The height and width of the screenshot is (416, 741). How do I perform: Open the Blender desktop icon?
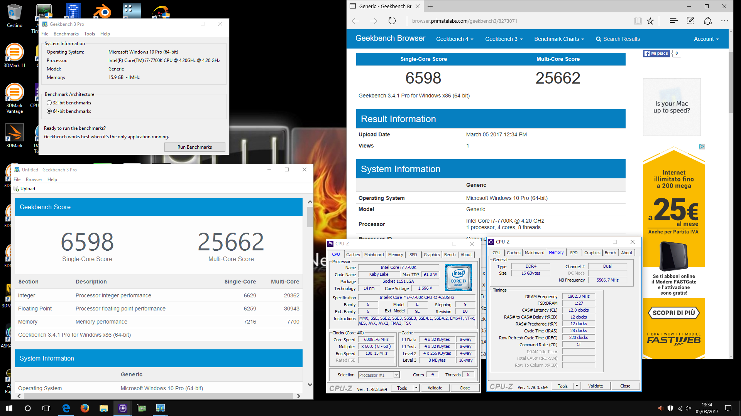click(103, 11)
